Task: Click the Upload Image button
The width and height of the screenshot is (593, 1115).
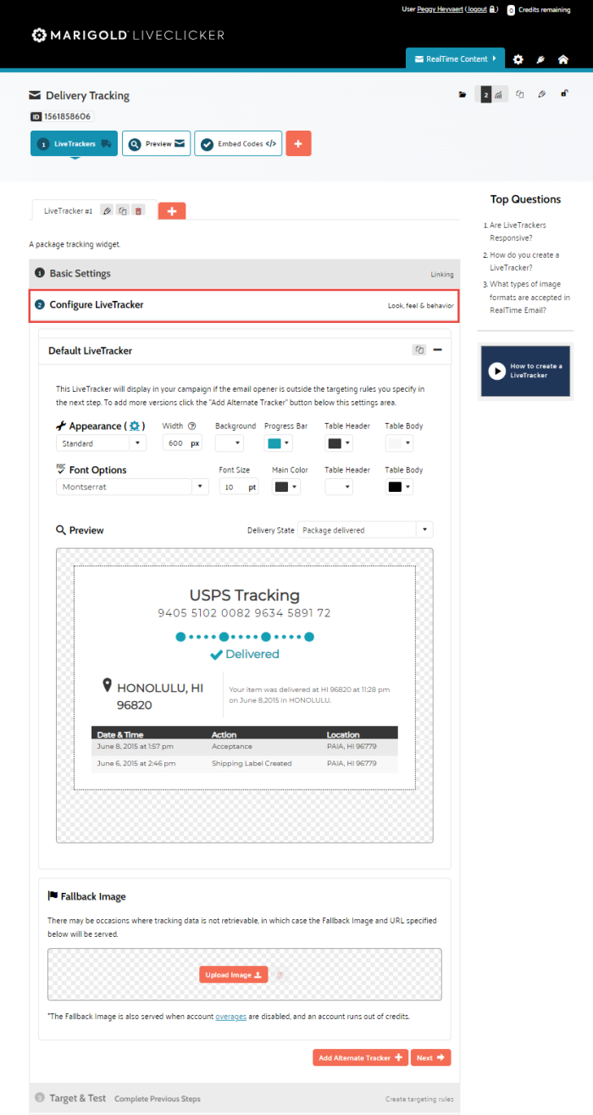Action: [234, 975]
